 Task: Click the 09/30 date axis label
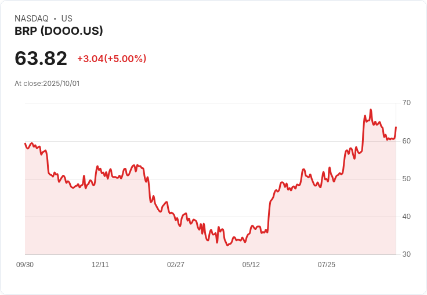pos(25,264)
